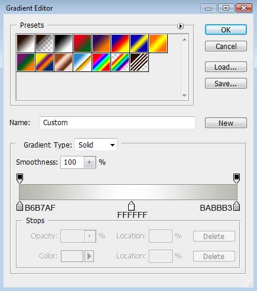Select the red to green gradient preset
Screen dimensions: 257x291
point(82,43)
